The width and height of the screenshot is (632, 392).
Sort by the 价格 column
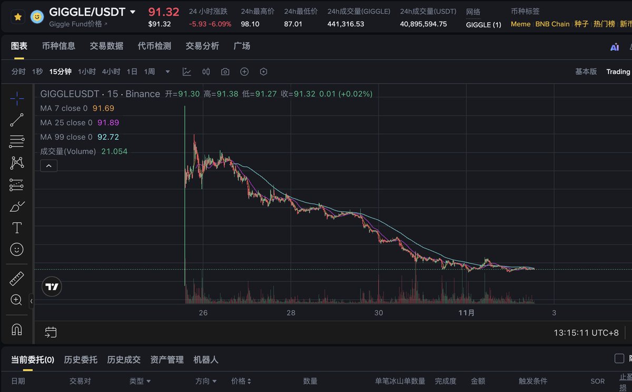241,381
